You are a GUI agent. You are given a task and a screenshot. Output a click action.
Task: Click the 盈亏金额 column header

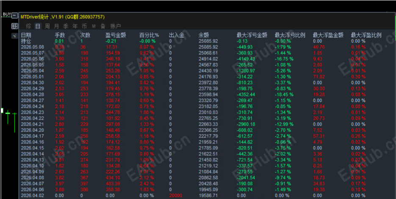pos(116,35)
